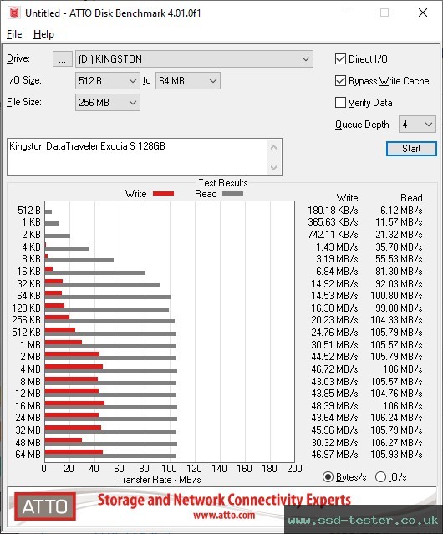The width and height of the screenshot is (443, 534).
Task: Open the (D:) KINGSTON drive dropdown
Action: [194, 59]
